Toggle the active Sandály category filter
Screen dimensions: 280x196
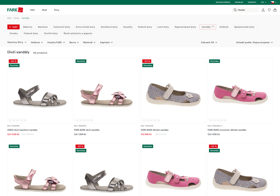click(x=208, y=27)
